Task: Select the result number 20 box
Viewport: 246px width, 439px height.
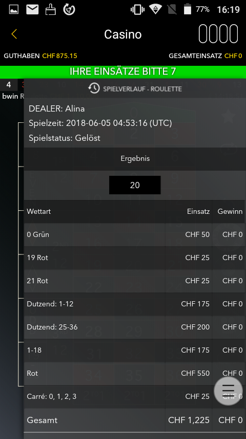Action: pos(135,185)
